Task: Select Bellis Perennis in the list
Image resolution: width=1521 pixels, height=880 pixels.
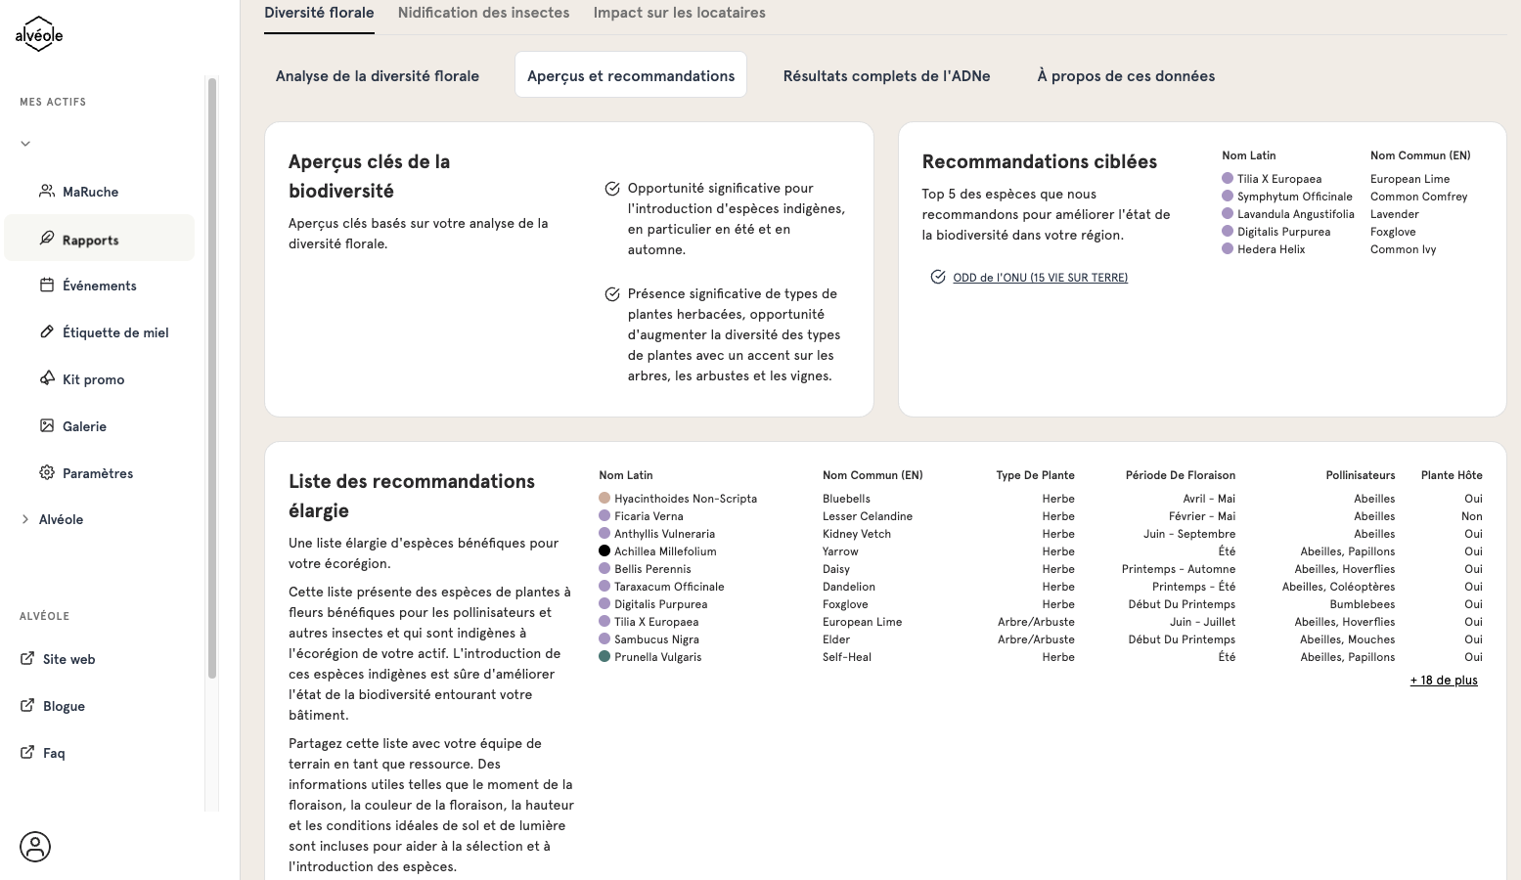Action: point(652,569)
